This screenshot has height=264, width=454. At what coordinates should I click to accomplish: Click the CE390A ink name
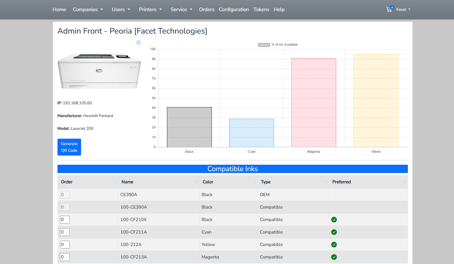click(x=129, y=195)
